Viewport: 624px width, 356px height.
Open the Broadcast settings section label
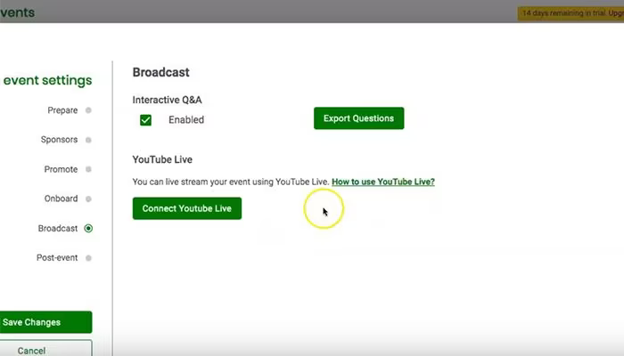click(58, 228)
